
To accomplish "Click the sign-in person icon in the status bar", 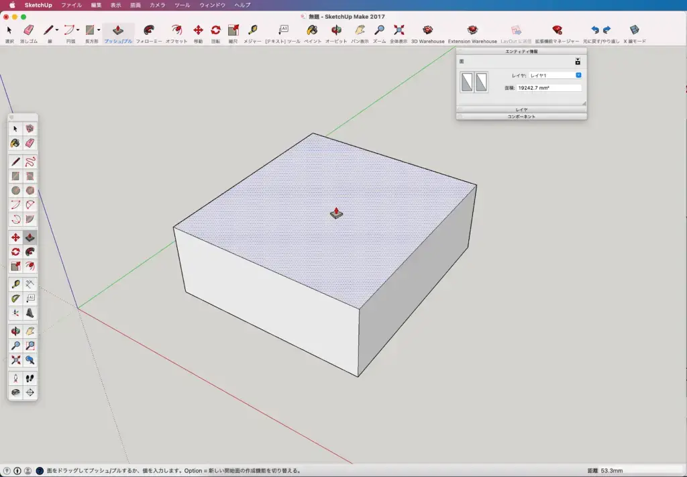I will (28, 471).
